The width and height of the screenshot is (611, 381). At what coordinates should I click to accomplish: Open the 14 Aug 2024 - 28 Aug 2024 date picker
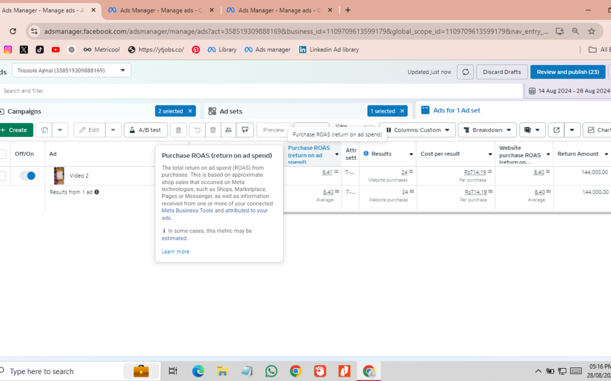click(568, 91)
